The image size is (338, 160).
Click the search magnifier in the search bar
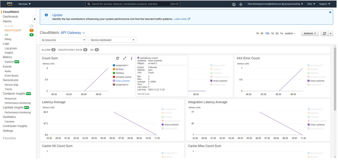(89, 4)
